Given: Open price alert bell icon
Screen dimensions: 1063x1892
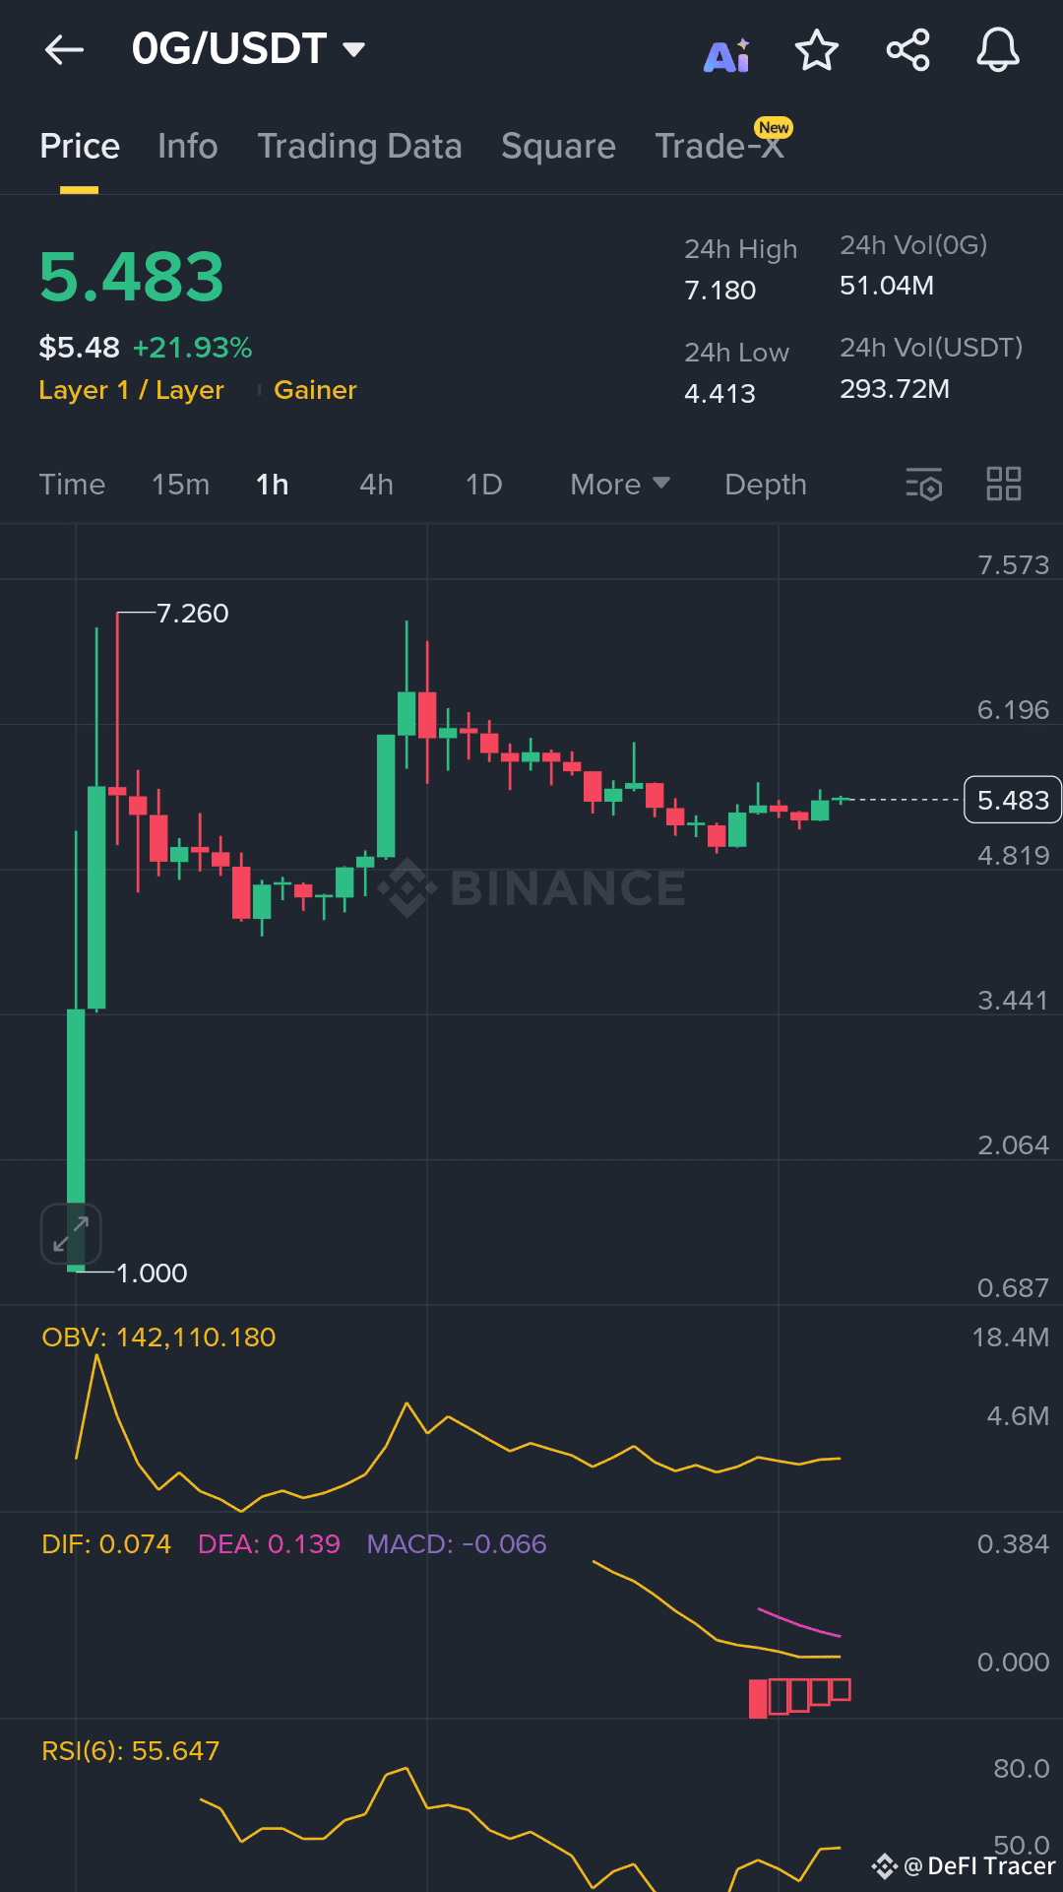Looking at the screenshot, I should point(998,50).
